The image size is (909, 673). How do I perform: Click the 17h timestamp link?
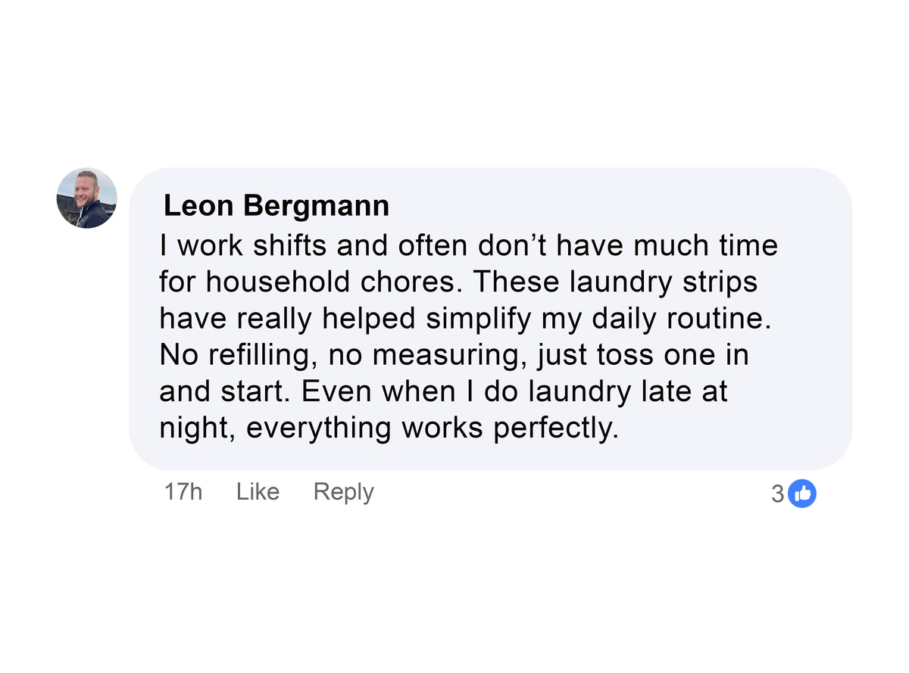tap(183, 492)
